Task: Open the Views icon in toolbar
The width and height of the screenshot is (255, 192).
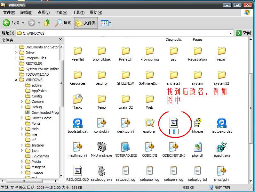Action: point(105,23)
